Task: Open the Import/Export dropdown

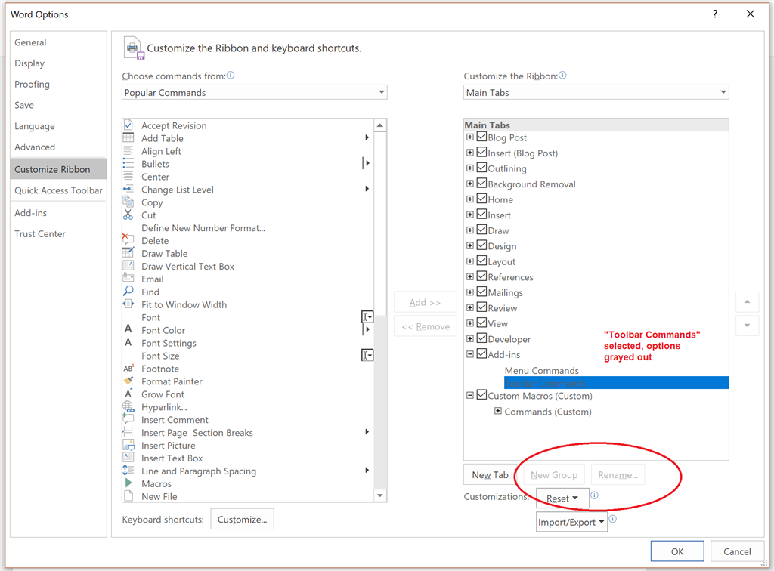Action: (x=571, y=522)
